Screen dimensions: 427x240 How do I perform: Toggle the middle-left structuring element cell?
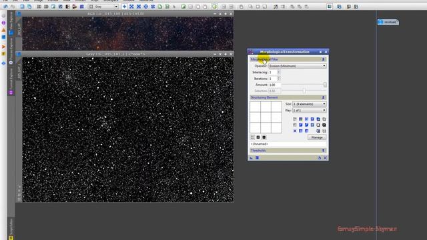255,117
